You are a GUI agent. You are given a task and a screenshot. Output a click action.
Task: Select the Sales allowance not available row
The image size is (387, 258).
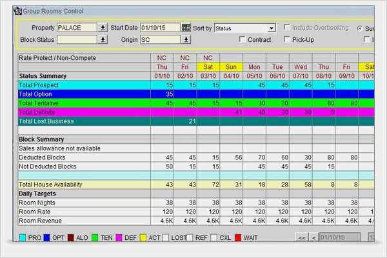click(60, 148)
